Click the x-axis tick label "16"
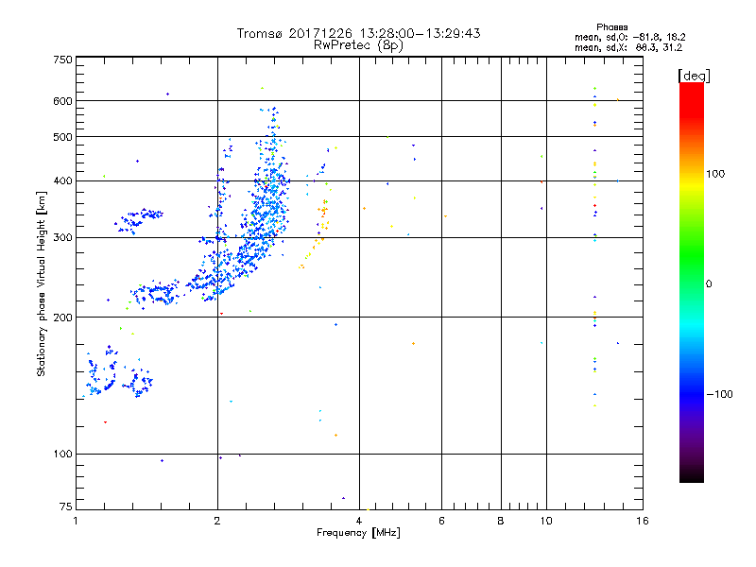The image size is (756, 567). pos(643,521)
